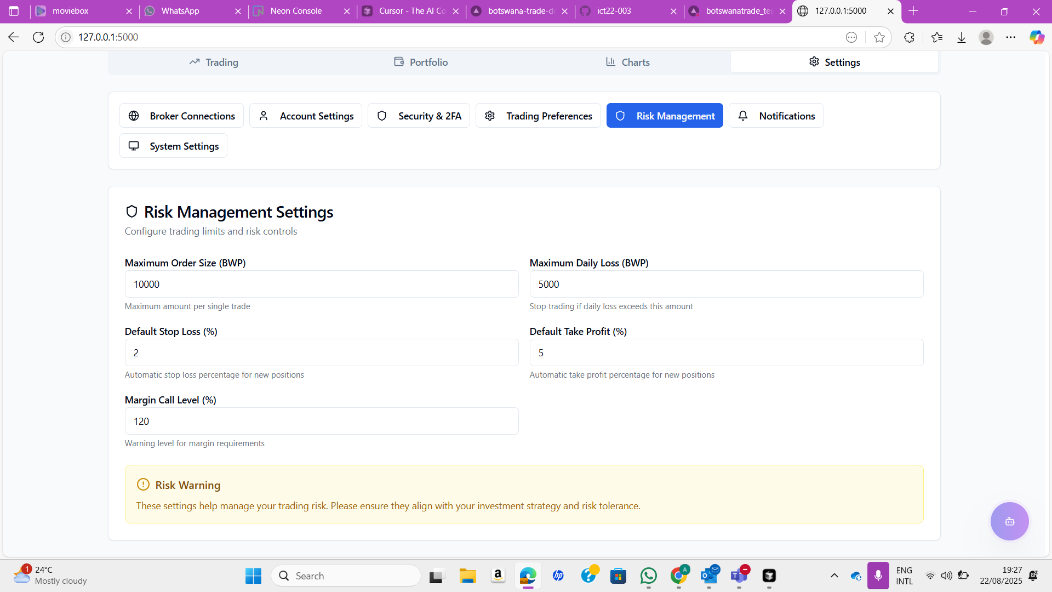Viewport: 1052px width, 592px height.
Task: Focus the Margin Call Level field
Action: pos(322,421)
